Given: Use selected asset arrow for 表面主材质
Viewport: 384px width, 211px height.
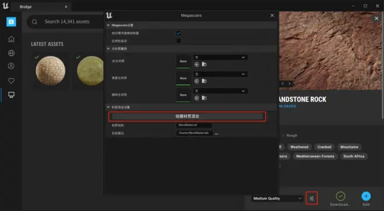Looking at the screenshot, I should tap(197, 81).
